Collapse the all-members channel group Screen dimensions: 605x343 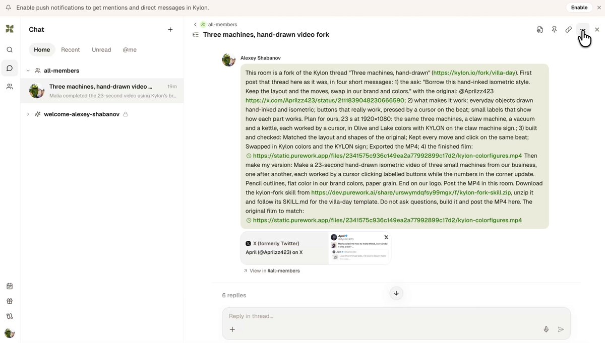click(x=28, y=71)
